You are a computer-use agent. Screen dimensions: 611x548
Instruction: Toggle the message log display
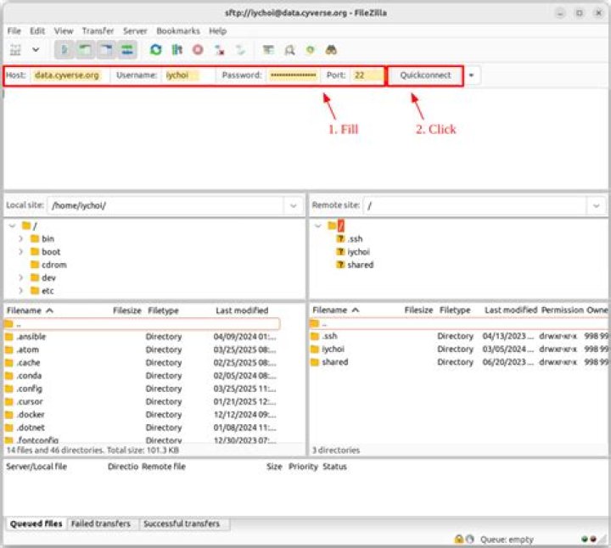[x=64, y=50]
